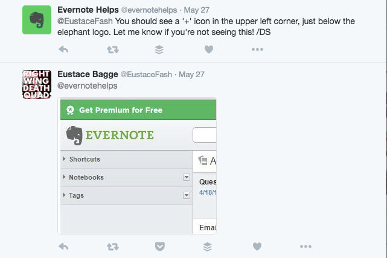
Task: Like Eustace Bagge's tweet
Action: click(x=257, y=247)
